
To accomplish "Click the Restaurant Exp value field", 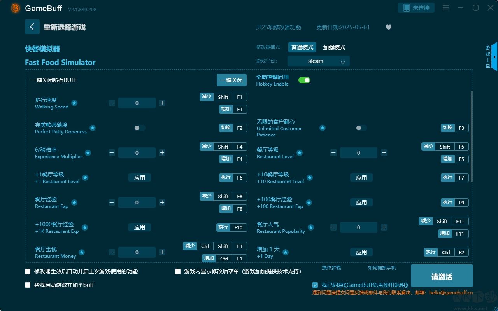I will pyautogui.click(x=137, y=203).
